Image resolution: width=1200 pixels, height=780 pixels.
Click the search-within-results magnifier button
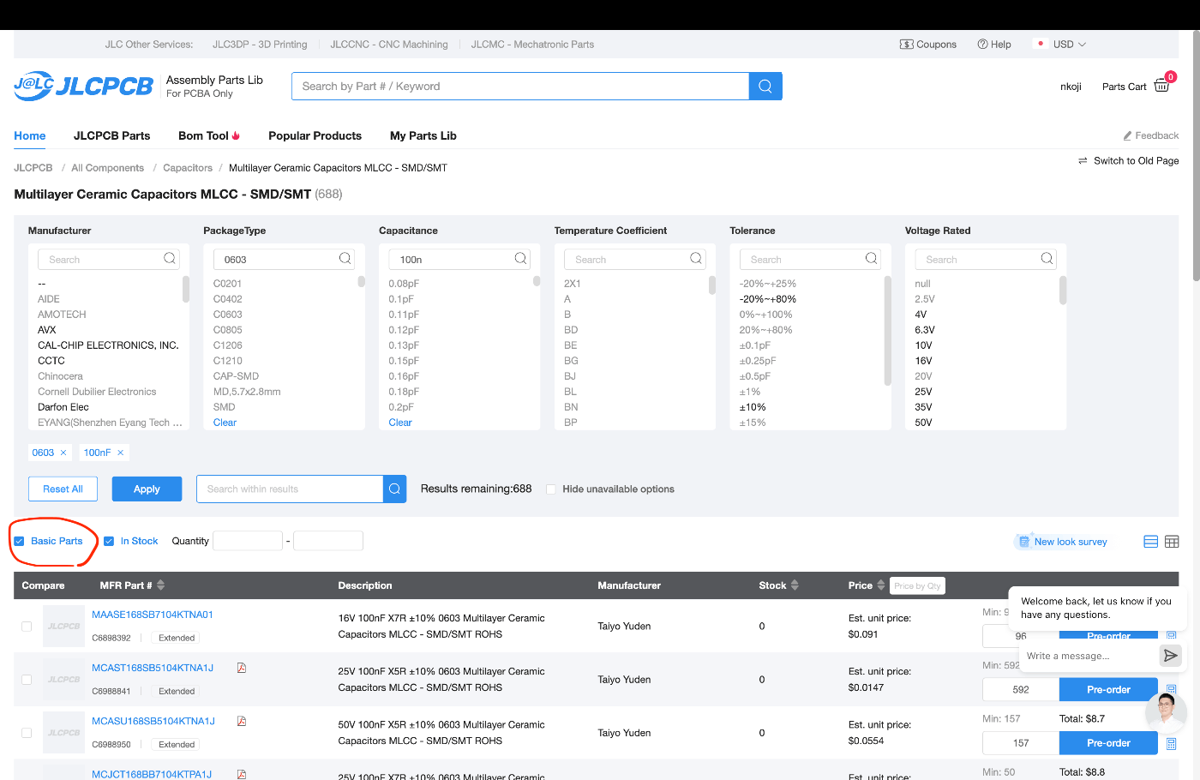pyautogui.click(x=394, y=489)
